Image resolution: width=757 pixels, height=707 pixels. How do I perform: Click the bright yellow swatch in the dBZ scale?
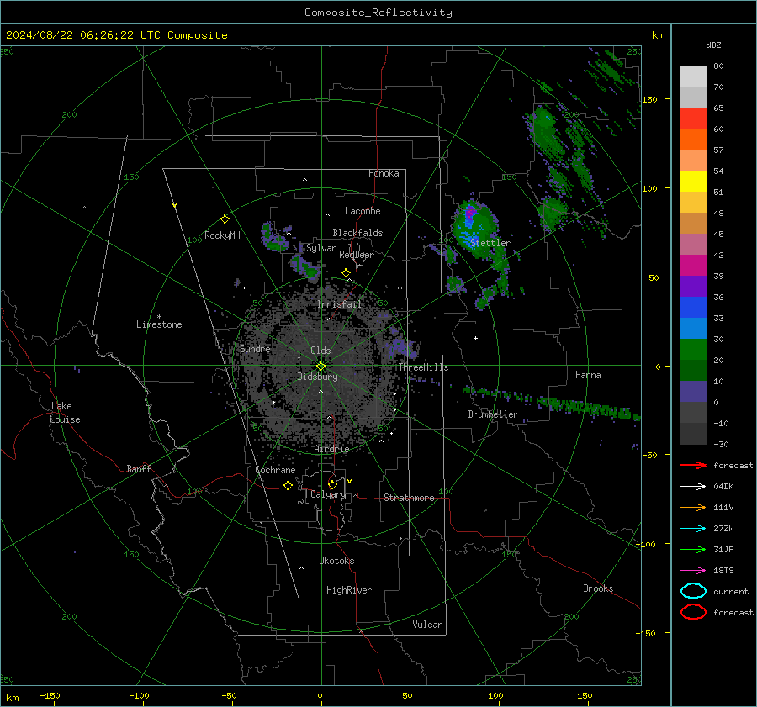693,182
